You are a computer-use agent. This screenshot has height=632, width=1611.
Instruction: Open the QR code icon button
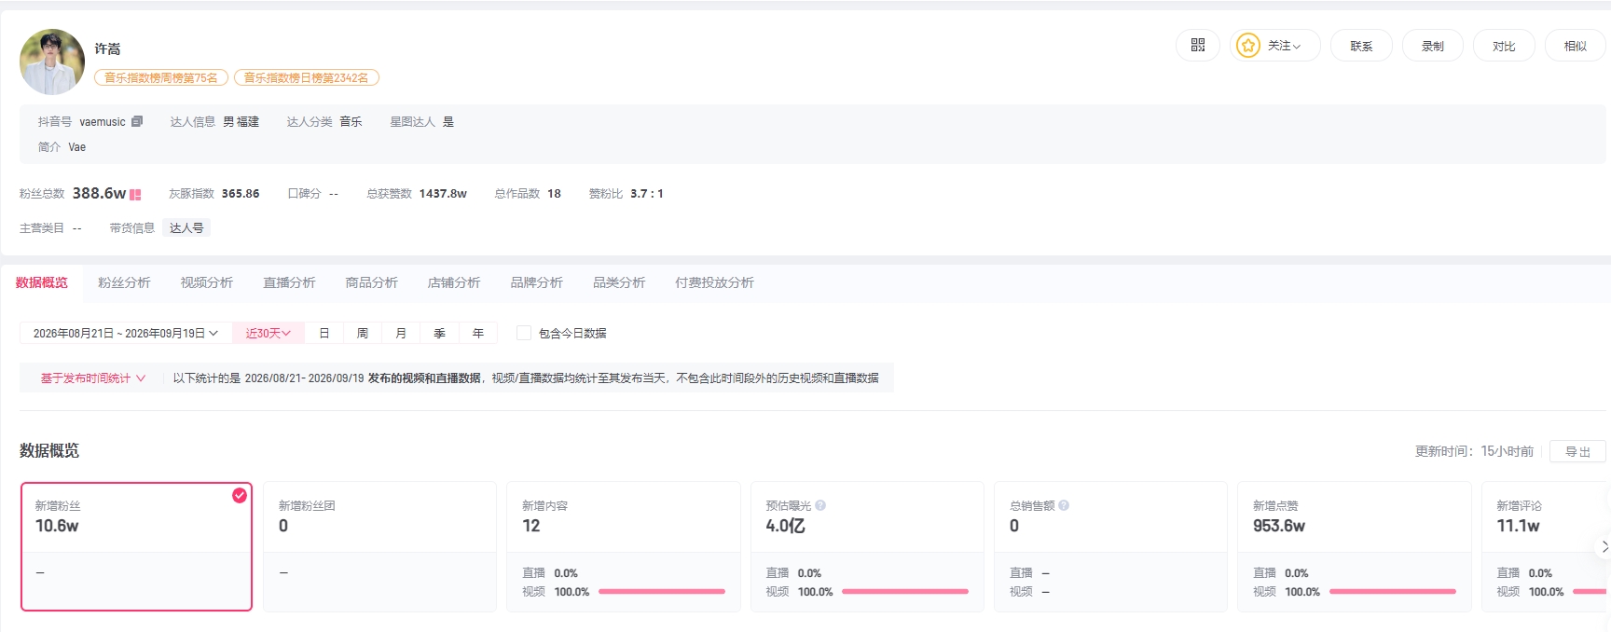1198,46
